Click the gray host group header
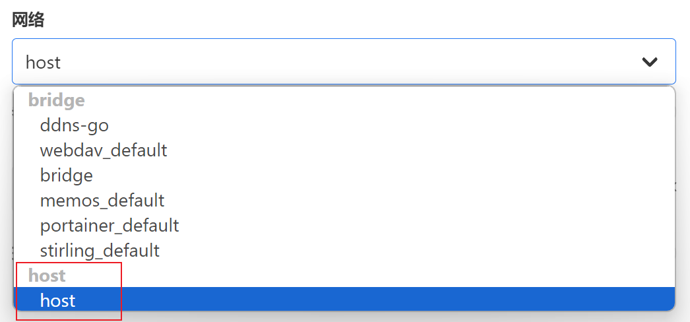Screen dimensions: 690x322 [47, 276]
